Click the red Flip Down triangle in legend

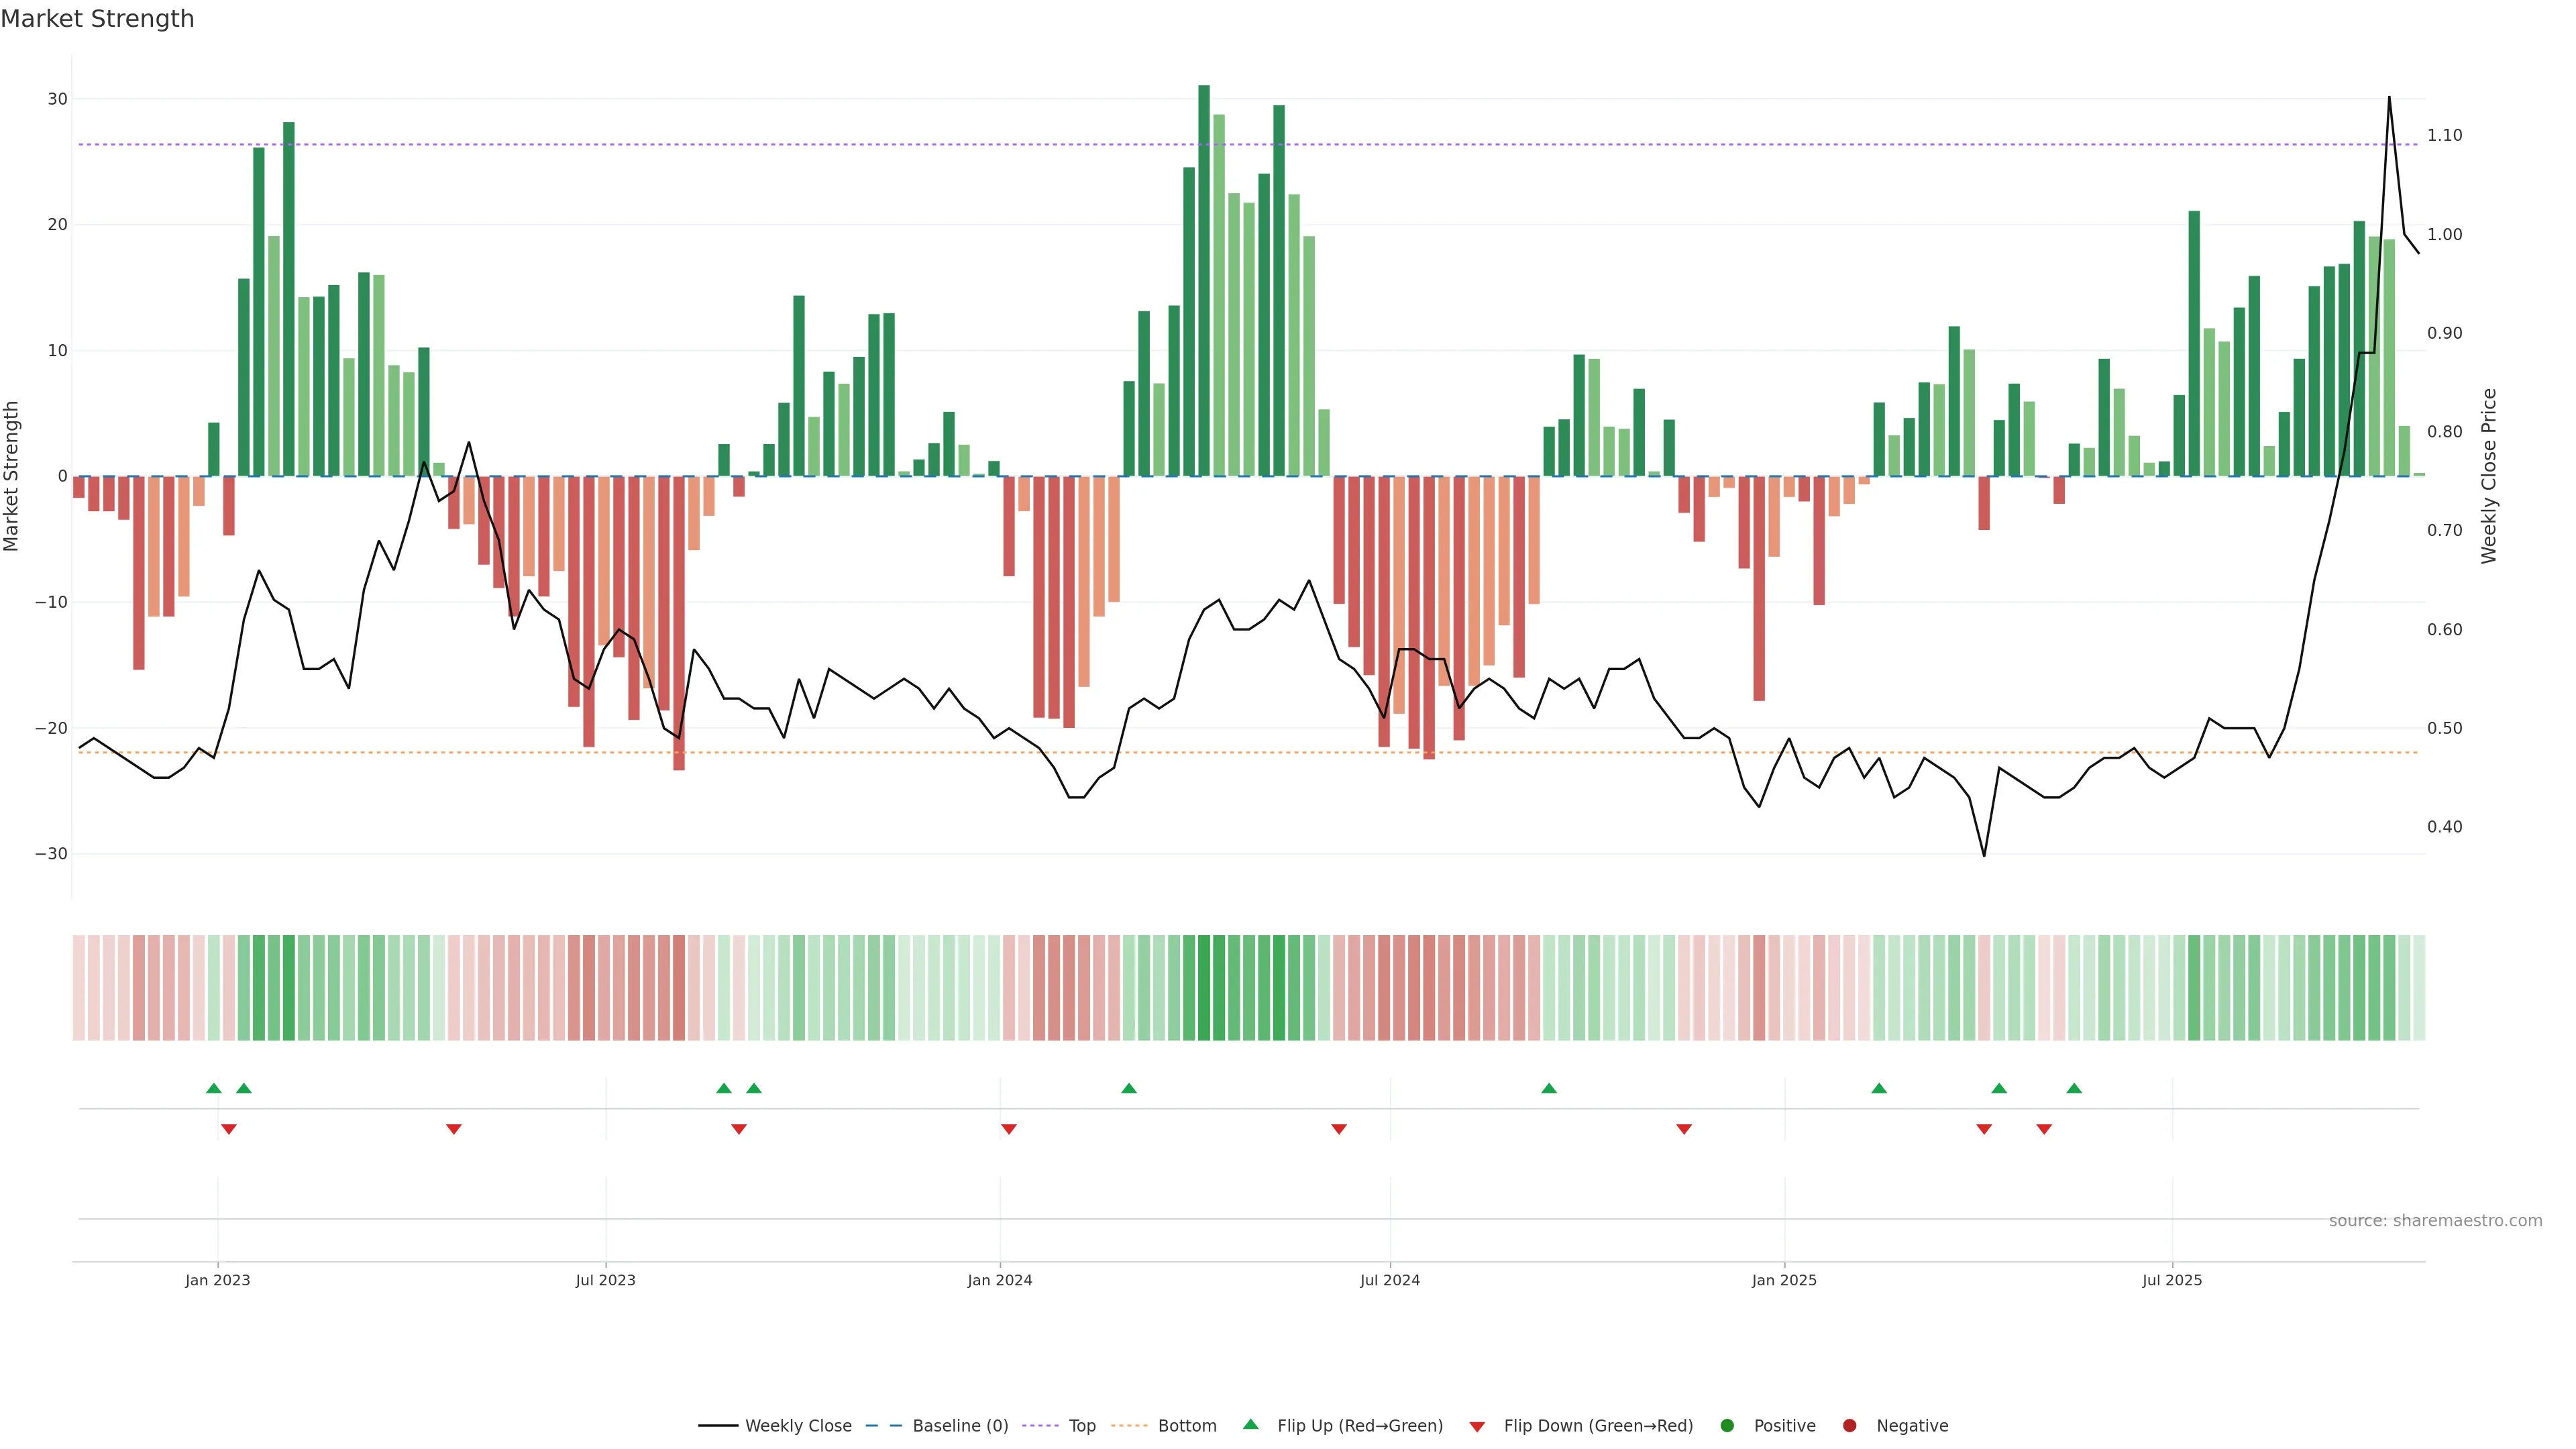coord(1477,1427)
